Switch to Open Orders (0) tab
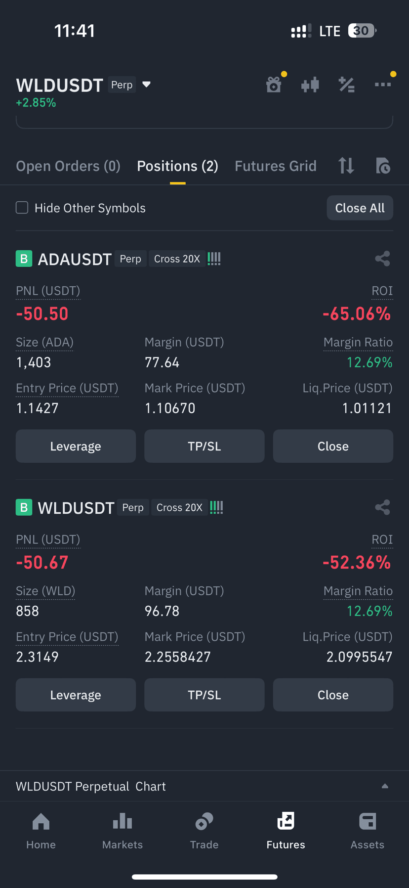The image size is (409, 888). (68, 166)
